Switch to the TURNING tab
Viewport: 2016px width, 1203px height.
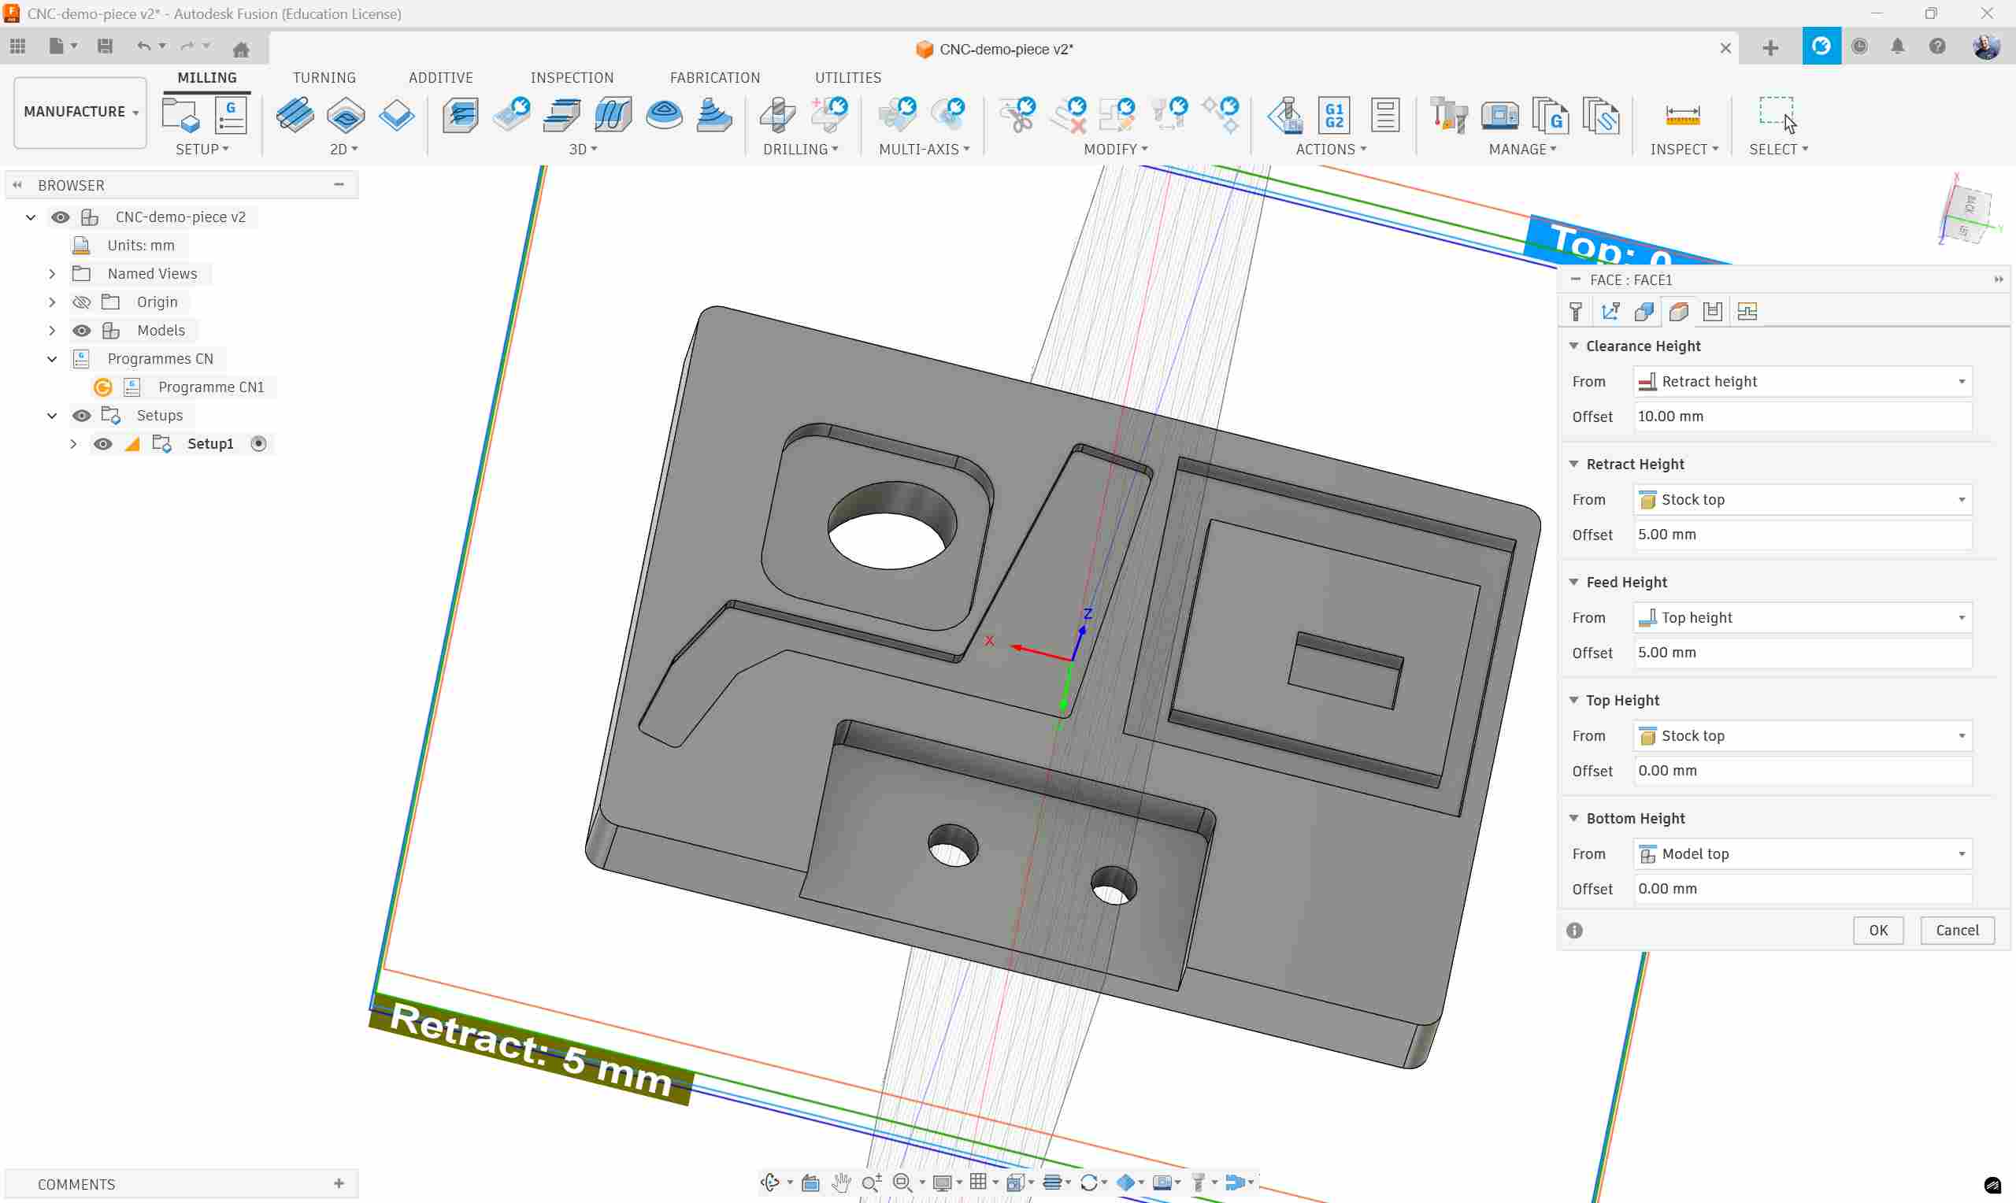click(x=324, y=78)
